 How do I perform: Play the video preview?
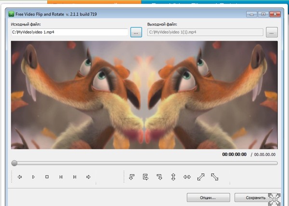33,177
